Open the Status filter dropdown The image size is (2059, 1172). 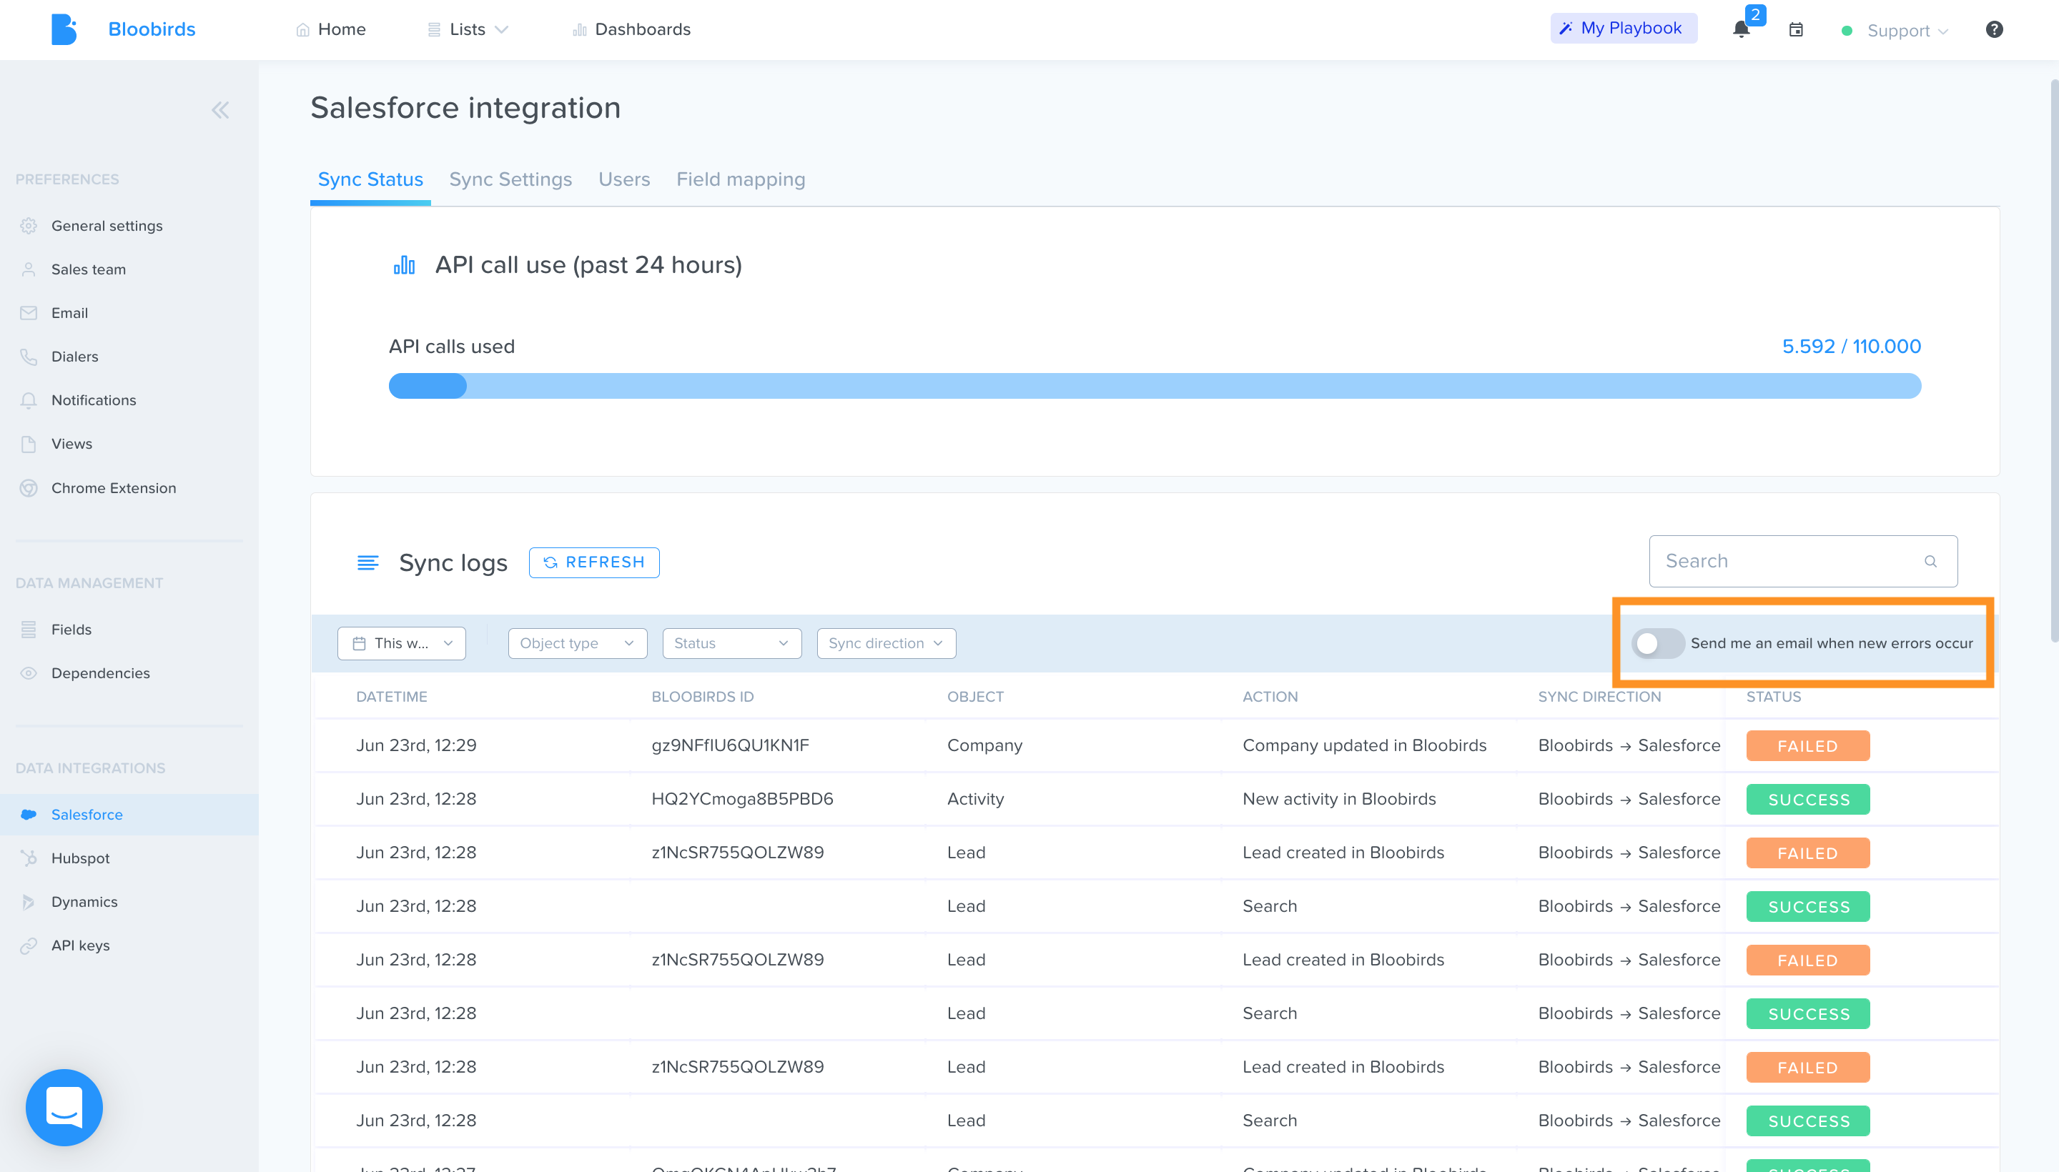[732, 643]
